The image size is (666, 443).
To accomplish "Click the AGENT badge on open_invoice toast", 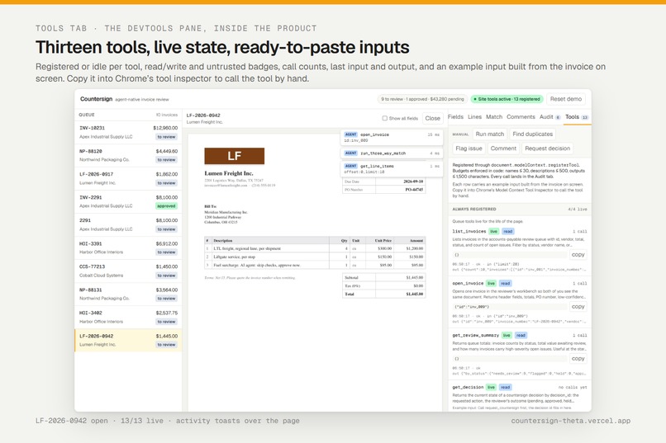I will point(351,134).
